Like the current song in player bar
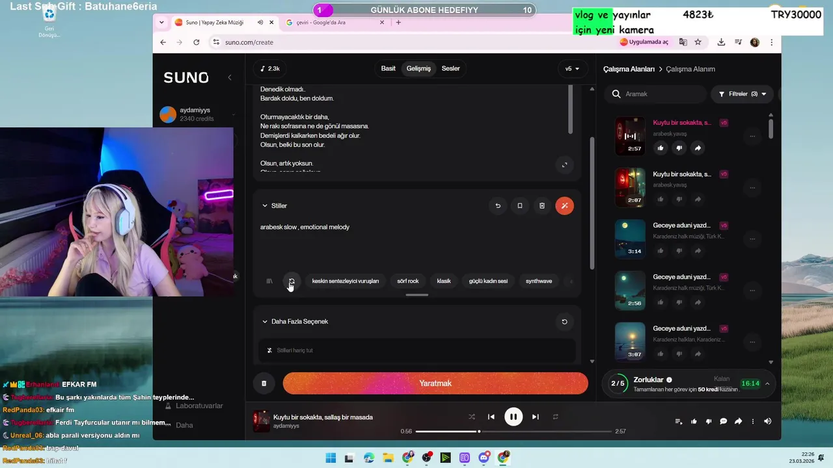 point(694,421)
